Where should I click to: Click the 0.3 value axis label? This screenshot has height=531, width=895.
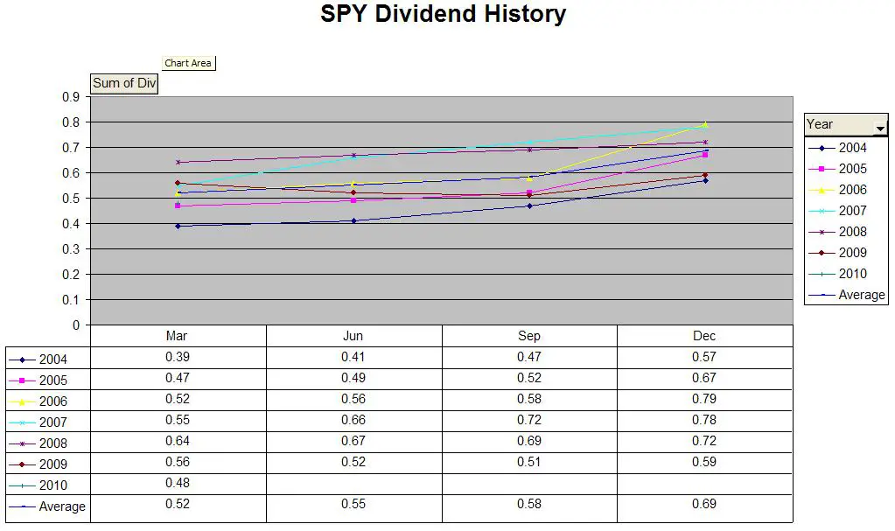pyautogui.click(x=72, y=249)
